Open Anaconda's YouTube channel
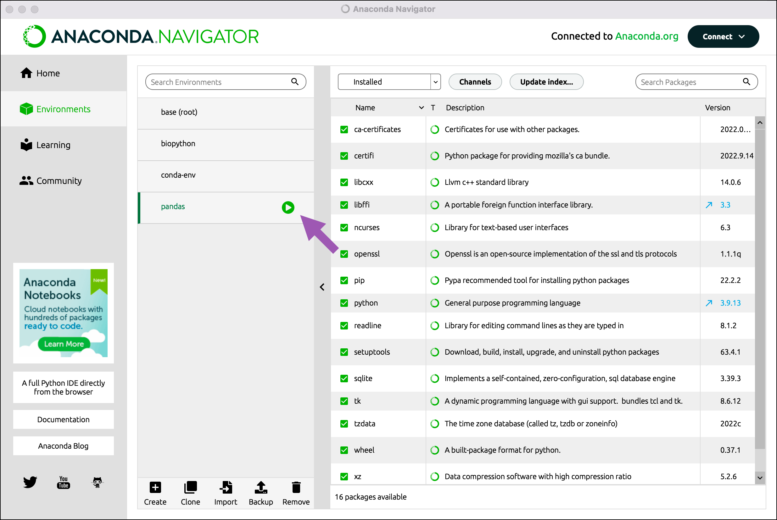Screen dimensions: 777x520 63,483
